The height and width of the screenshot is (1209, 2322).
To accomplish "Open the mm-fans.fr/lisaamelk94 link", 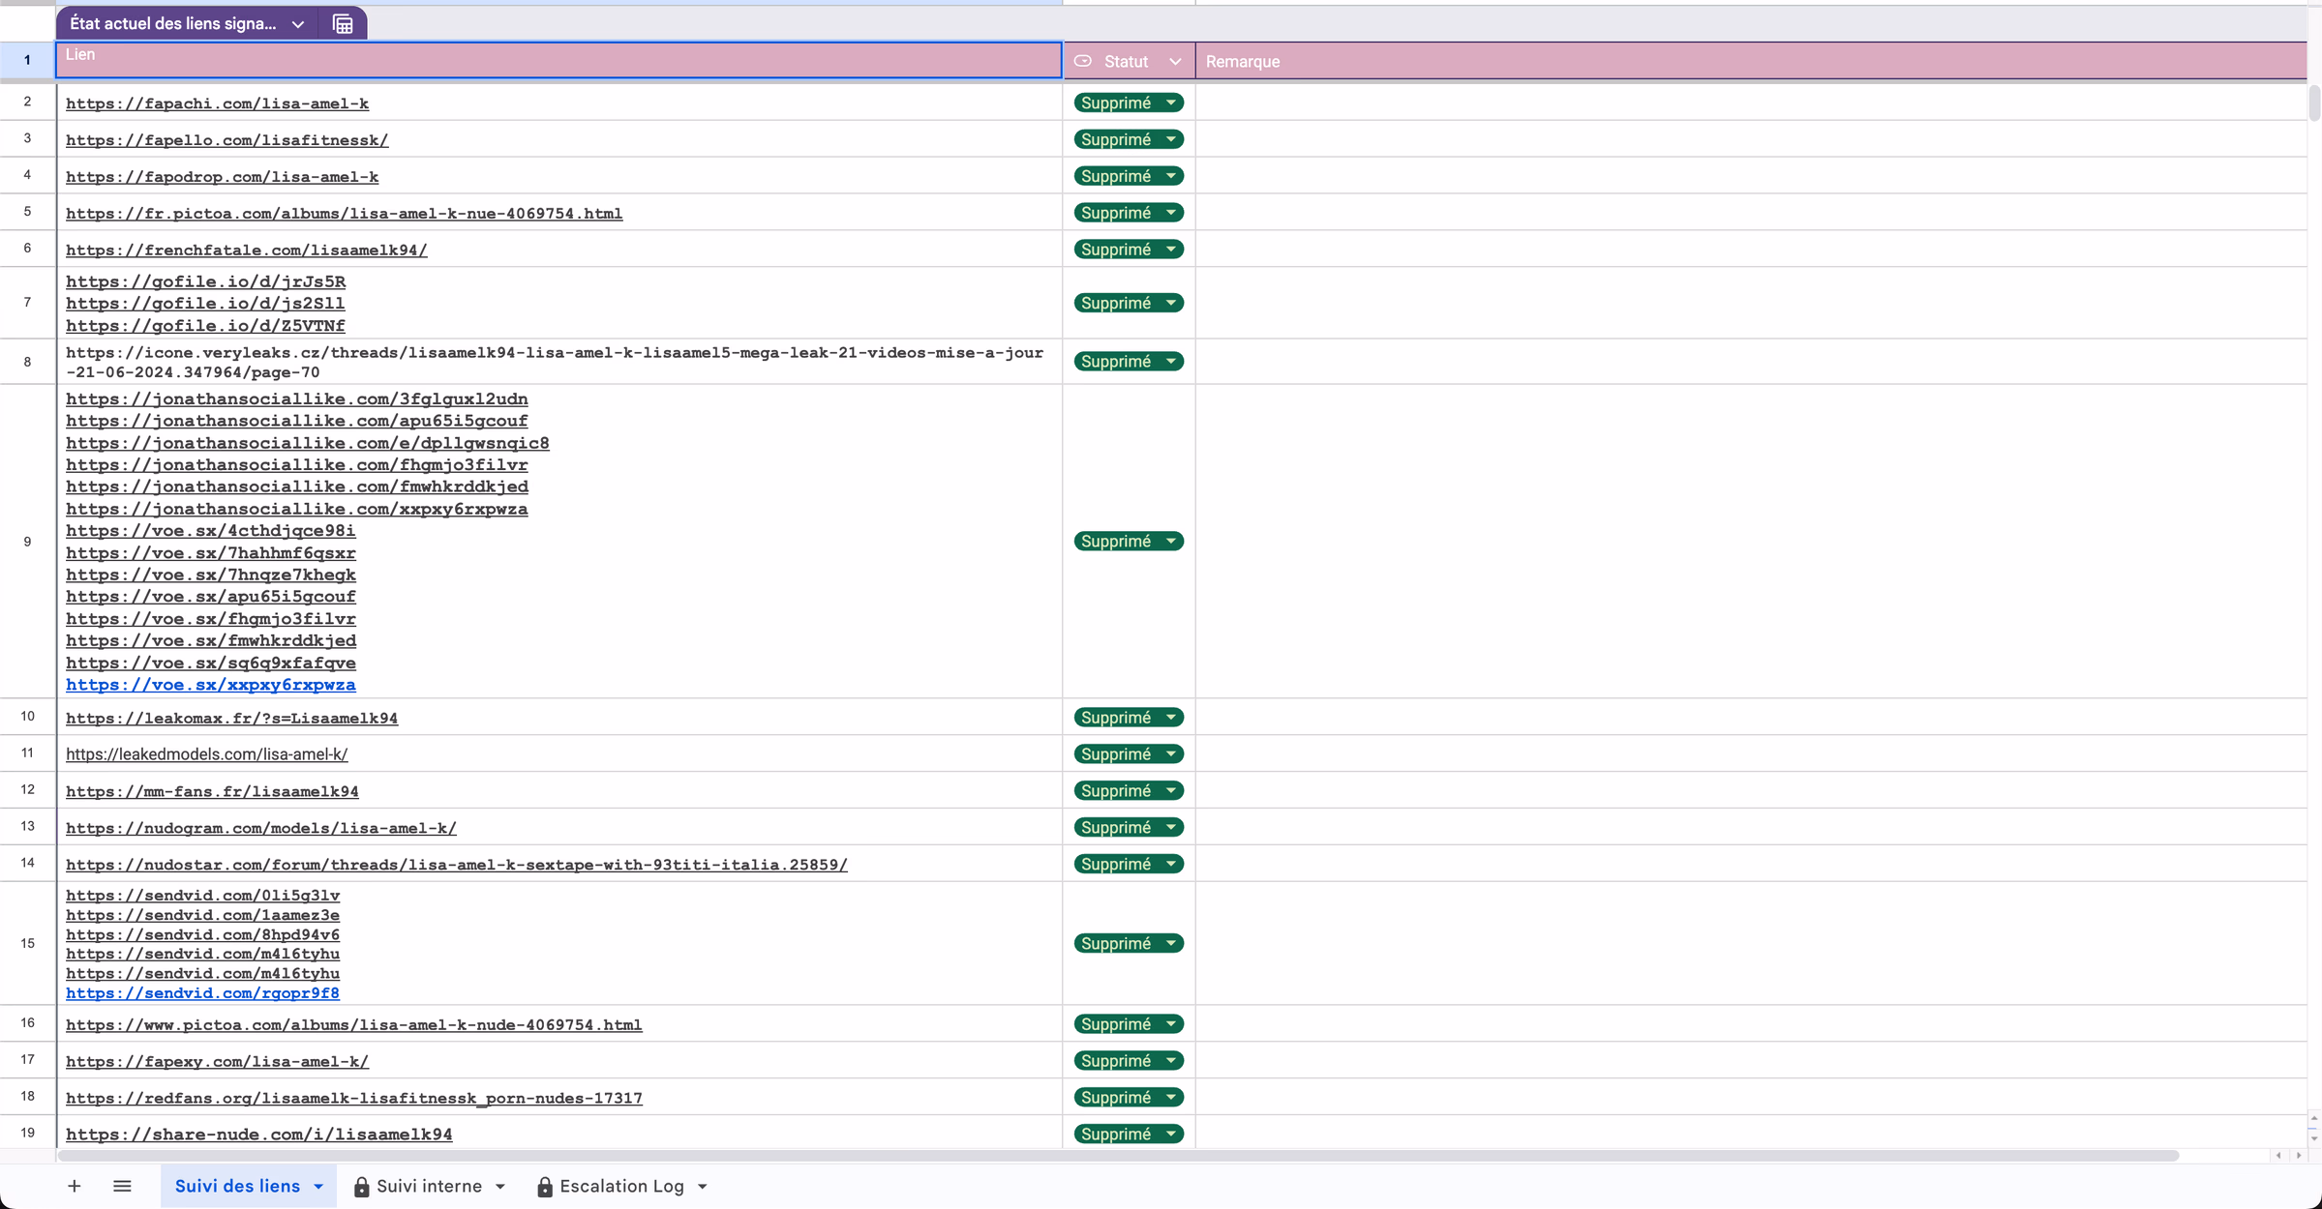I will (212, 792).
